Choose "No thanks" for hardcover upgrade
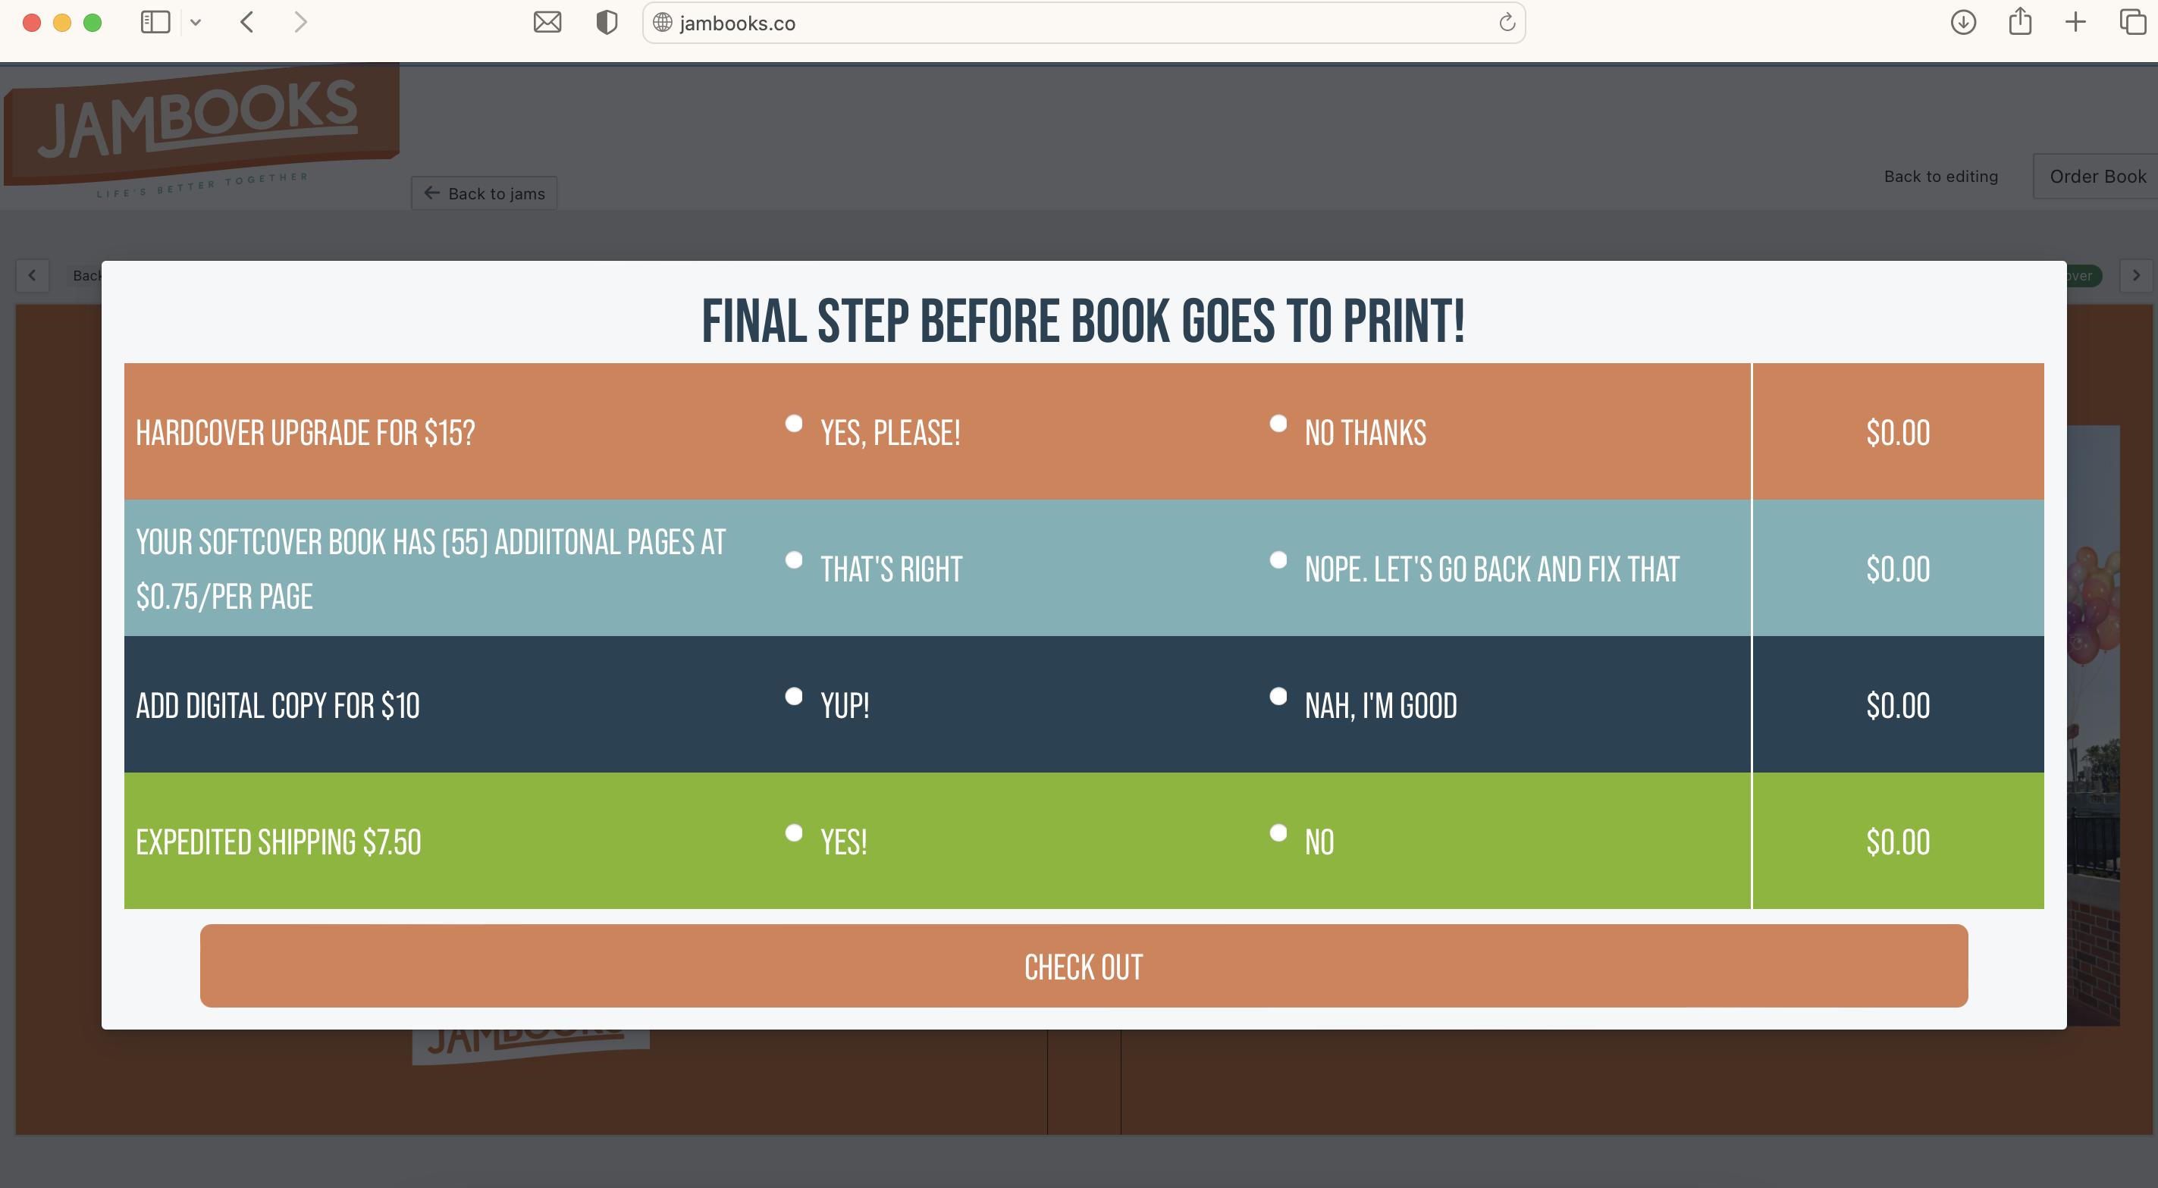The height and width of the screenshot is (1188, 2158). coord(1278,424)
